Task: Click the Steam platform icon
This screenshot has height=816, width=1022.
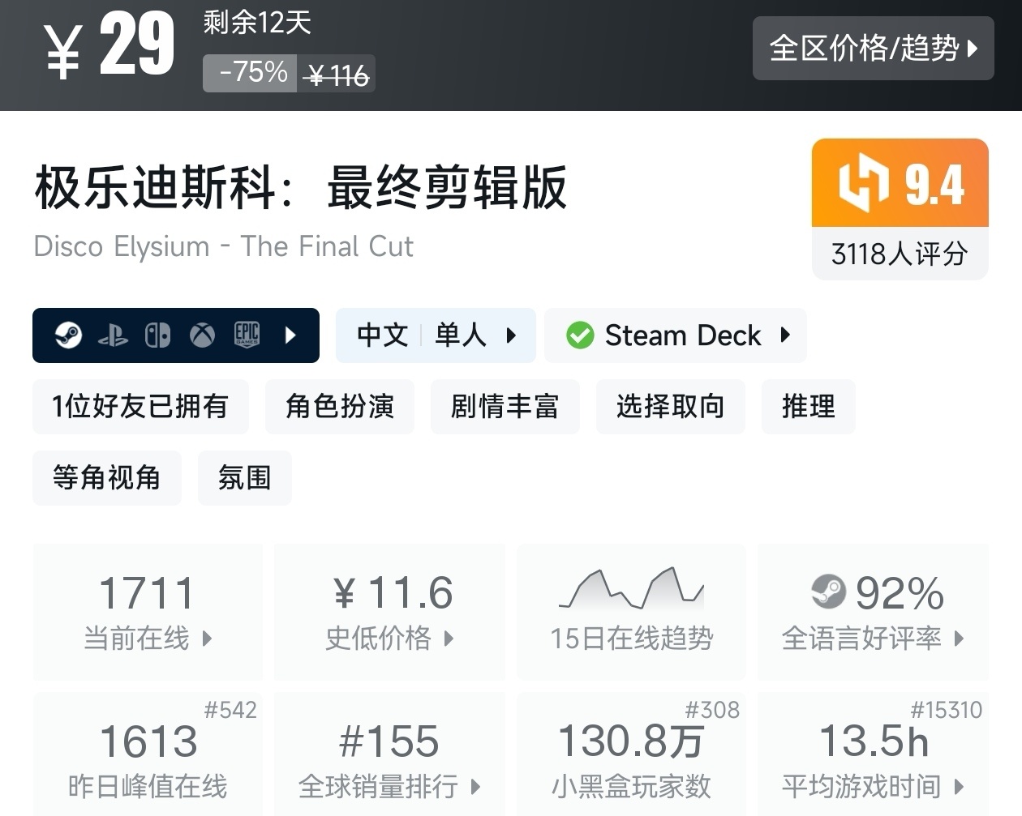Action: (x=69, y=335)
